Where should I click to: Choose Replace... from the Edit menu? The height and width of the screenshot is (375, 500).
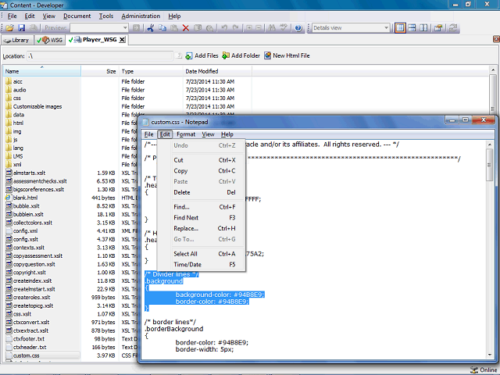[205, 228]
